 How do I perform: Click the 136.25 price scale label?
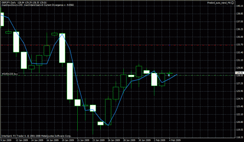click(x=240, y=29)
